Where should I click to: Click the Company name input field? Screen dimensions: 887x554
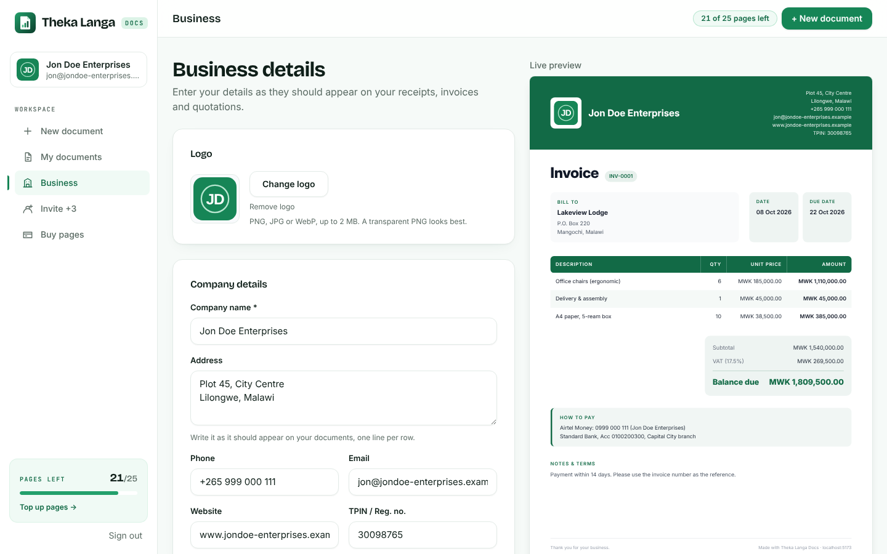[x=344, y=331]
